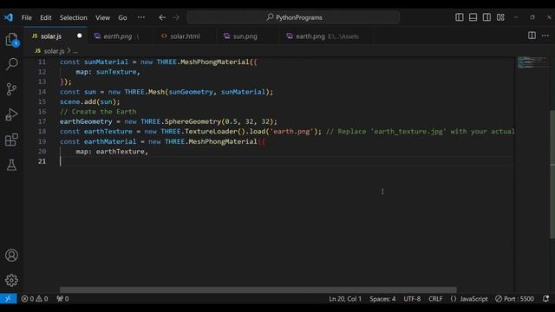The height and width of the screenshot is (312, 555).
Task: Click 'scene.add(sun);' on line 15
Action: pos(90,101)
